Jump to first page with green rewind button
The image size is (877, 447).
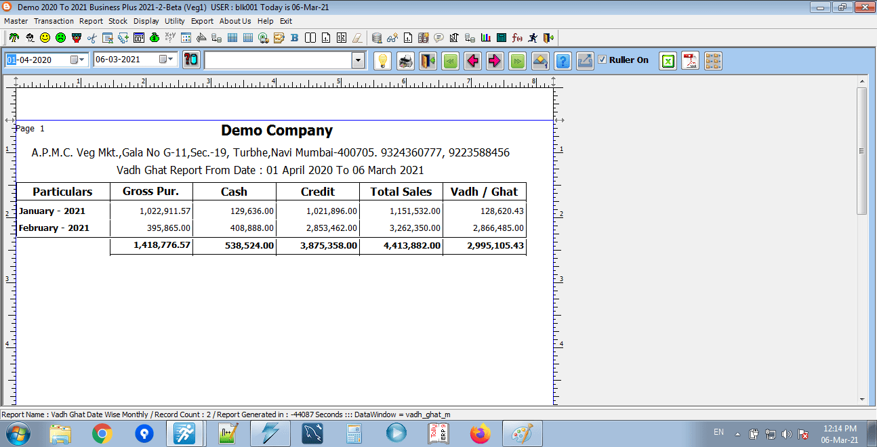[450, 61]
